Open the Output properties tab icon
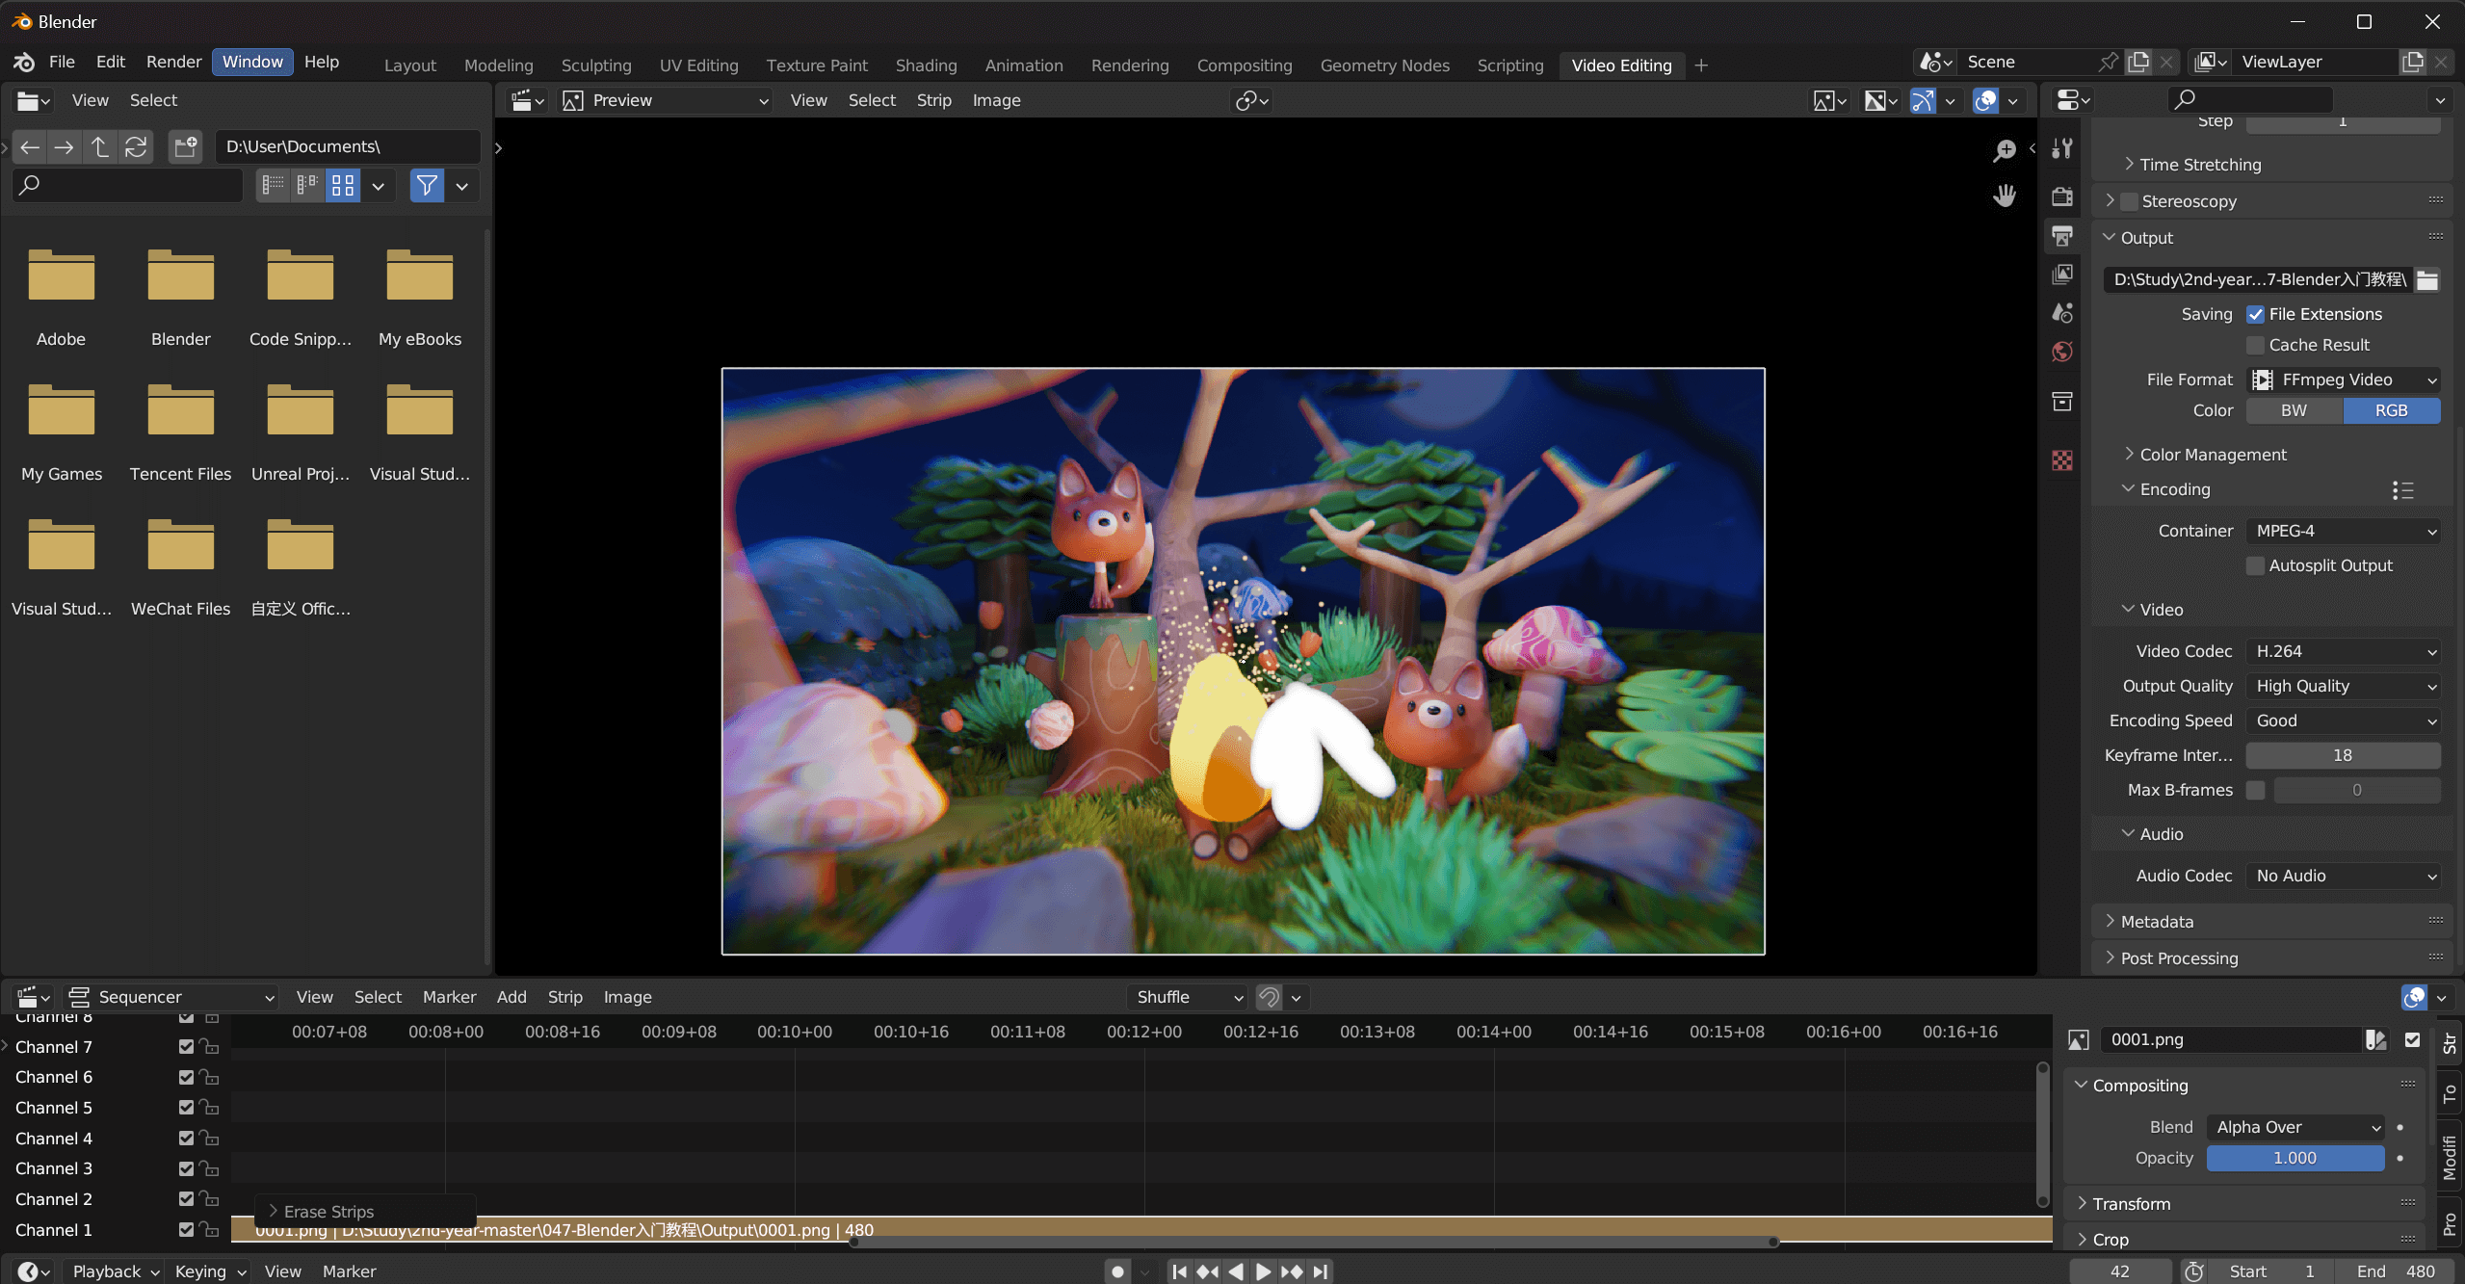Image resolution: width=2465 pixels, height=1284 pixels. 2062,235
